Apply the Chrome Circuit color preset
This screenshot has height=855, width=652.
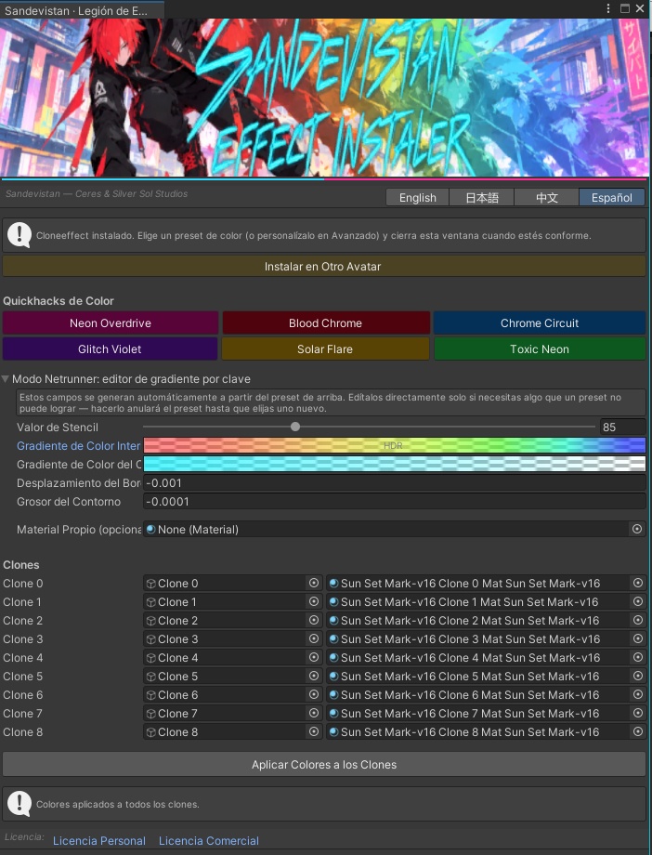tap(540, 322)
